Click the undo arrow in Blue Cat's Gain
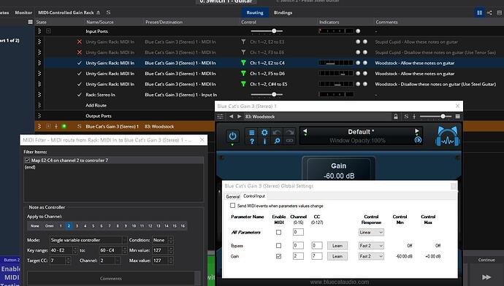The height and width of the screenshot is (286, 504). click(x=277, y=133)
